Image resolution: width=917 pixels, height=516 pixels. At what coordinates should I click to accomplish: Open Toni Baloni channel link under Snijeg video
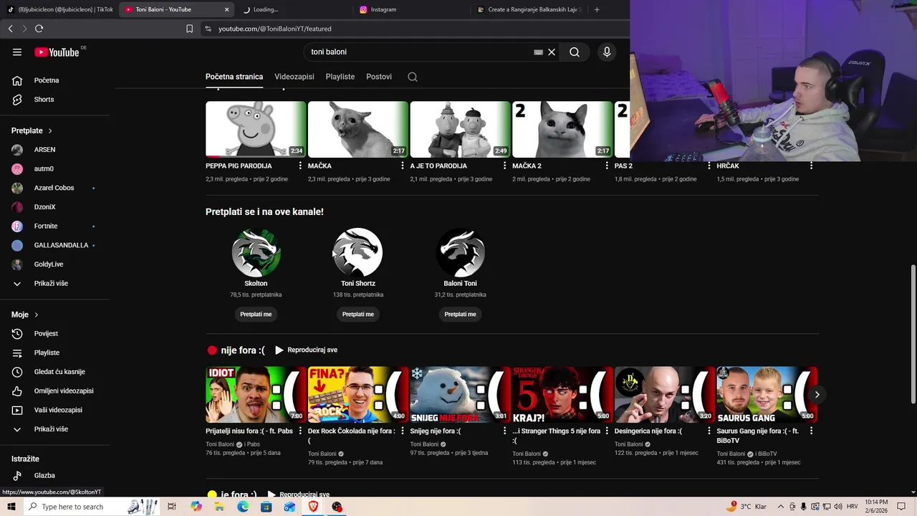tap(424, 444)
